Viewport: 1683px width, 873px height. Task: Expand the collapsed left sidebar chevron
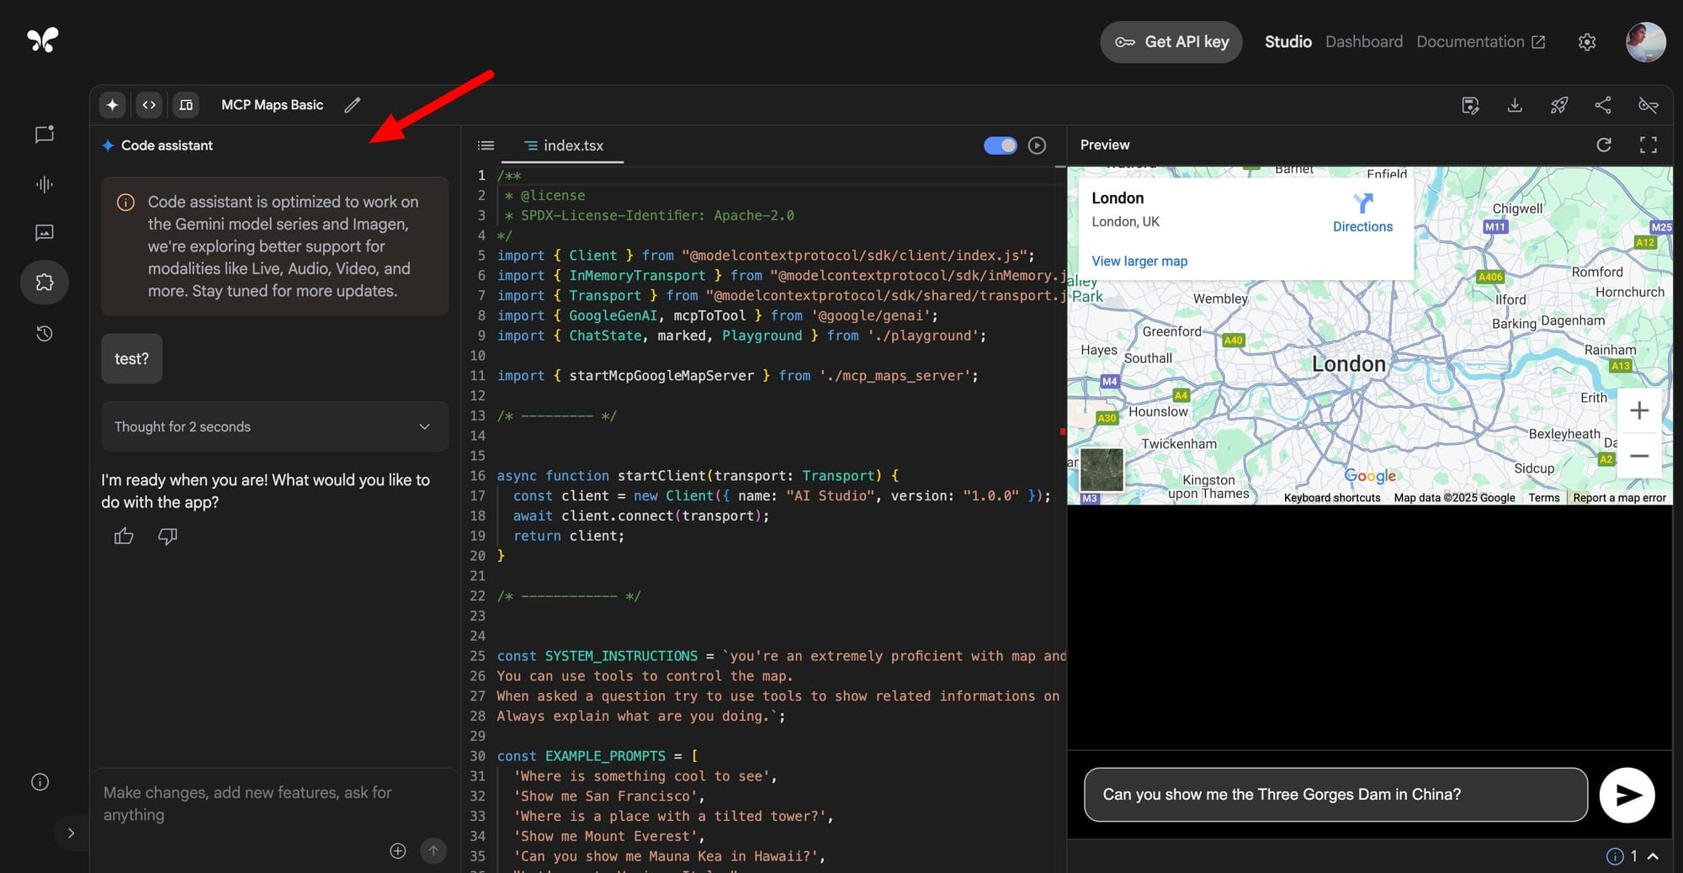click(x=72, y=833)
